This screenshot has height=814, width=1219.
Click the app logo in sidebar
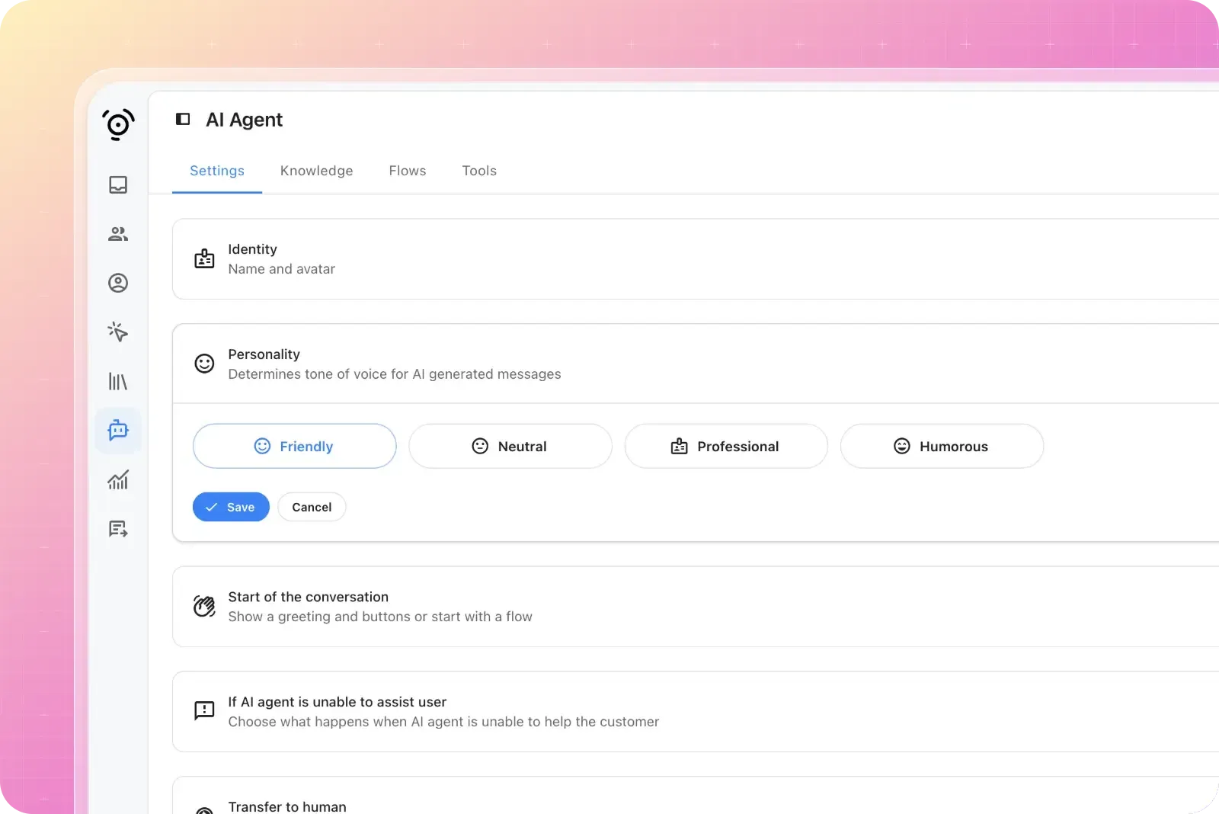[118, 124]
